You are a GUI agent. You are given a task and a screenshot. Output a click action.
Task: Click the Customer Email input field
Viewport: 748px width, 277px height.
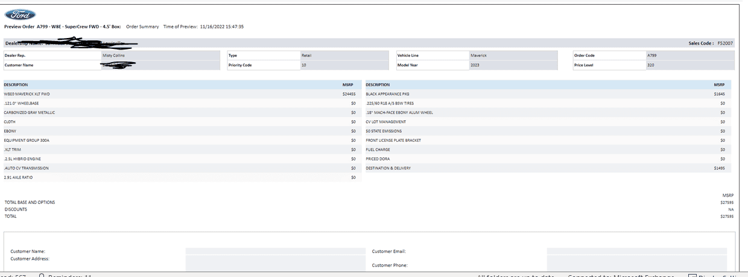pos(637,251)
